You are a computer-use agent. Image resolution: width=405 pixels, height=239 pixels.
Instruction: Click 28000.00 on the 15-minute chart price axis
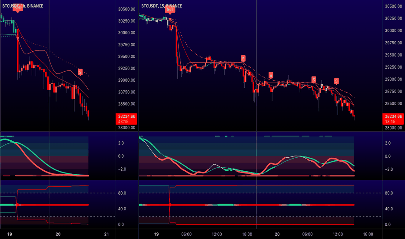pyautogui.click(x=393, y=128)
